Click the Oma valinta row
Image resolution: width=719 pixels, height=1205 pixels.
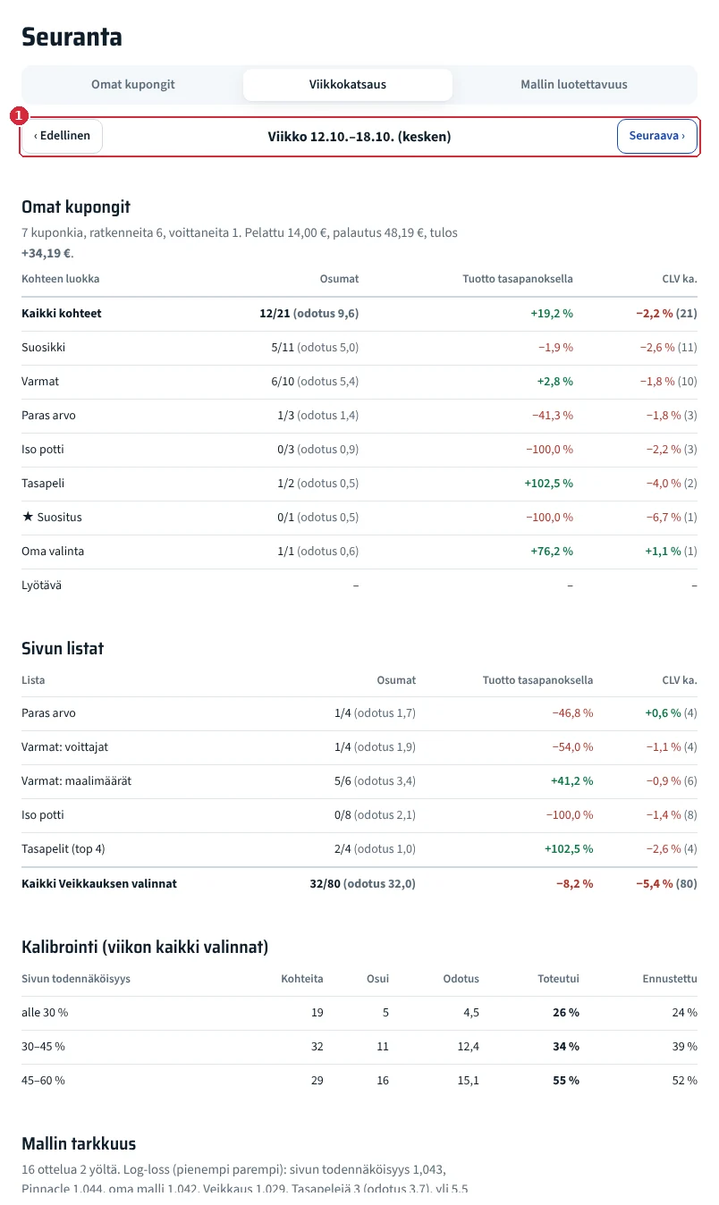[359, 552]
